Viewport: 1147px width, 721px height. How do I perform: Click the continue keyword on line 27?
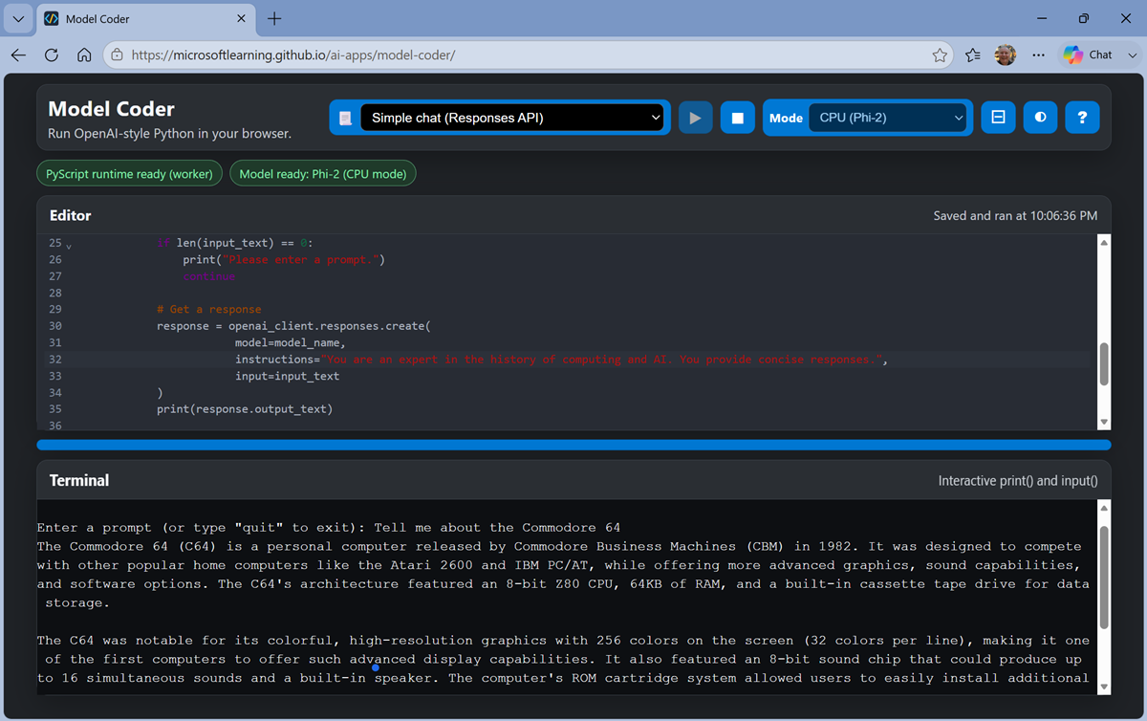pyautogui.click(x=208, y=276)
